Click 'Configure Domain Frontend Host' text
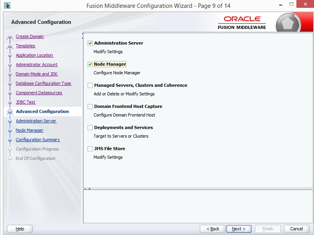Viewport: 314px width, 235px height. tap(124, 115)
